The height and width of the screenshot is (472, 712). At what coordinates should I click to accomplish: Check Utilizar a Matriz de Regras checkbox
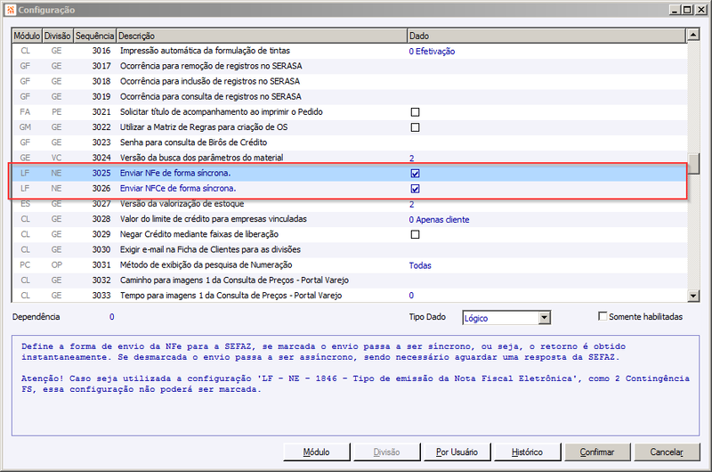pyautogui.click(x=415, y=127)
